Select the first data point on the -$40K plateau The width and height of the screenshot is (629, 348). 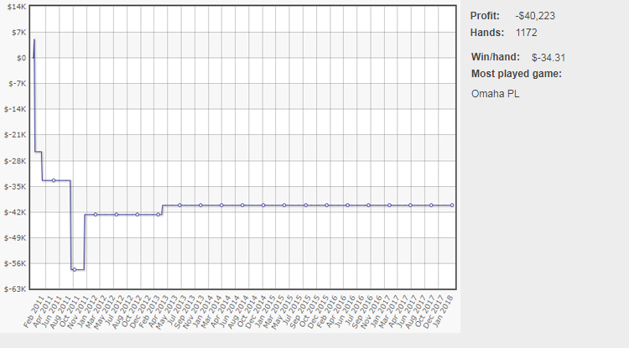click(x=179, y=205)
